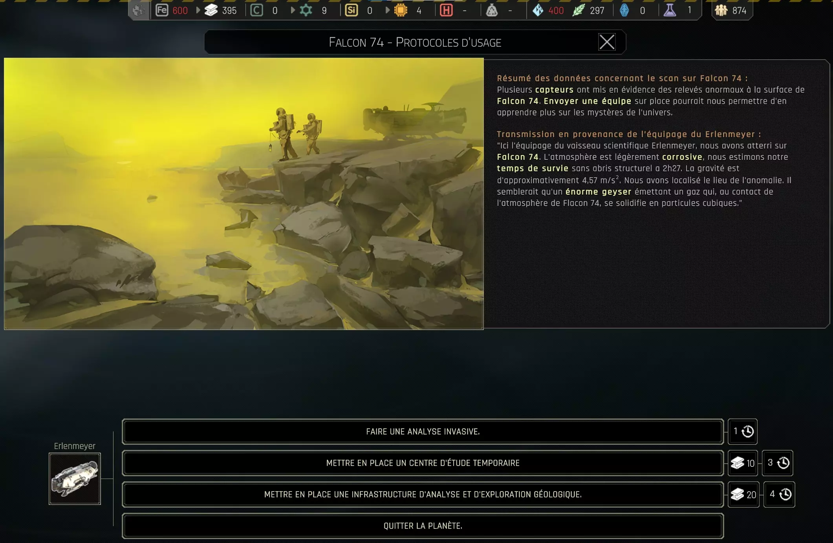Click the green gear polymer icon

point(306,10)
